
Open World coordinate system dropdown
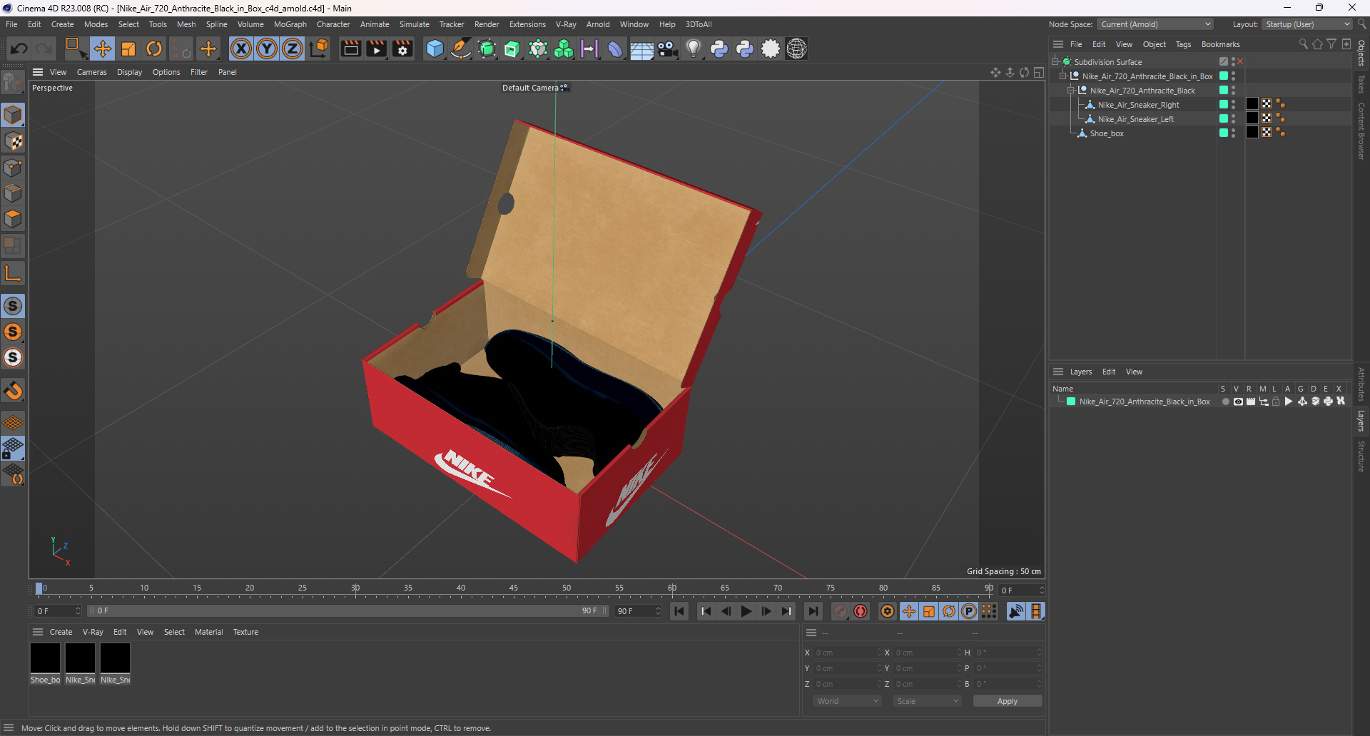[847, 701]
